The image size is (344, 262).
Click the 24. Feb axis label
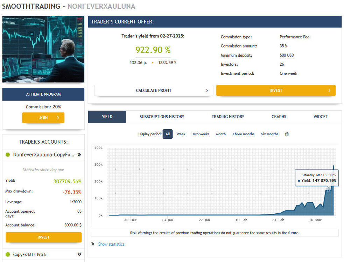(278, 220)
